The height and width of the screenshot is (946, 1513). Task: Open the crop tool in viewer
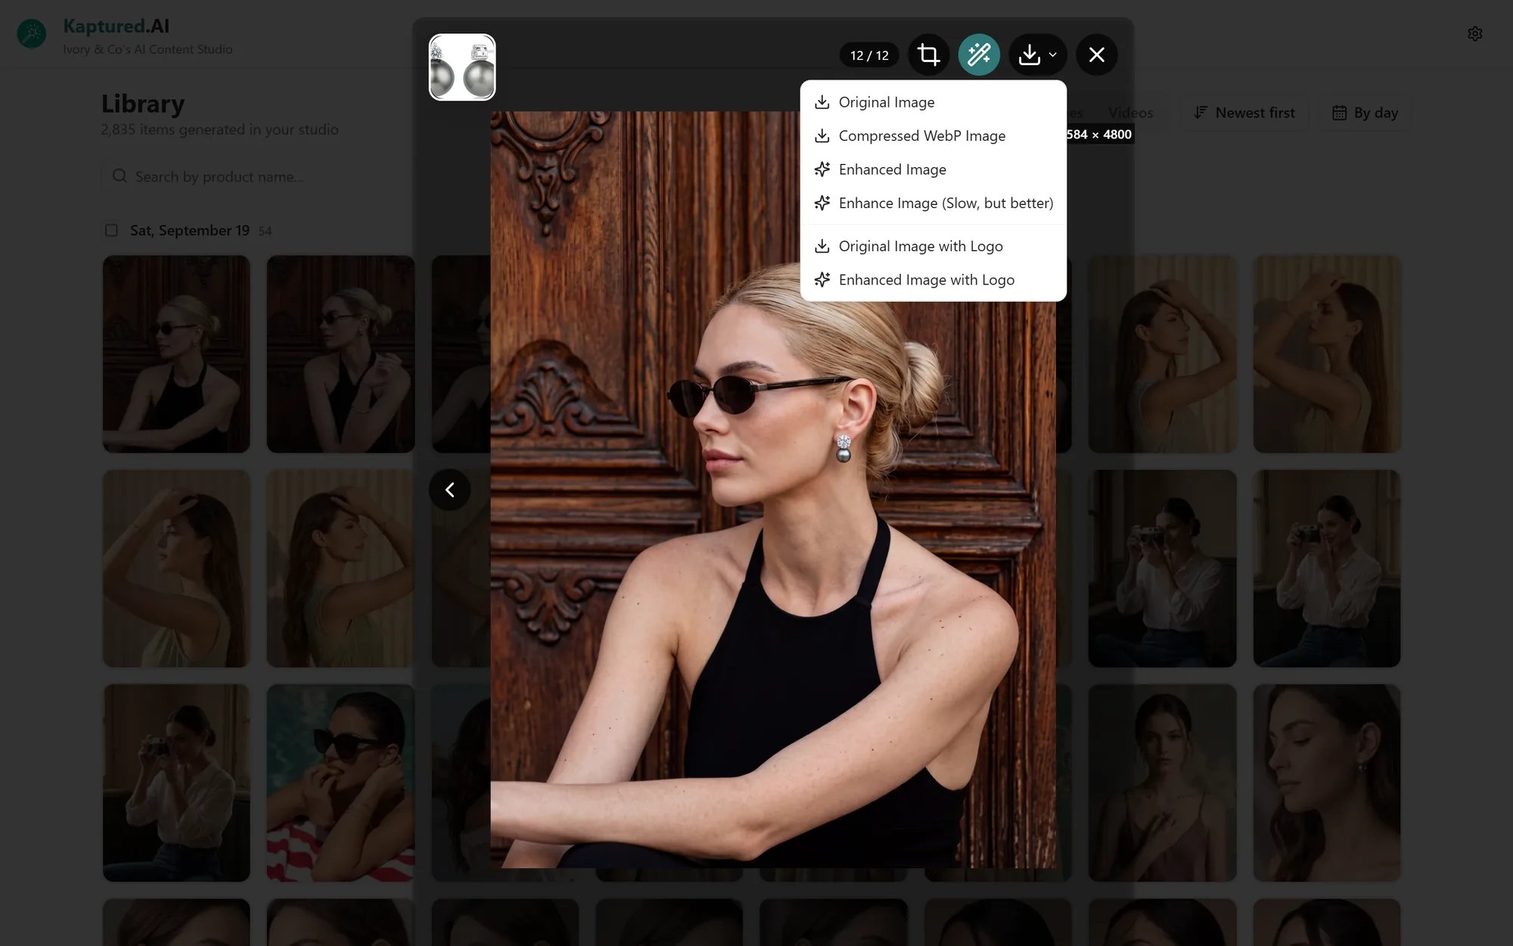928,54
